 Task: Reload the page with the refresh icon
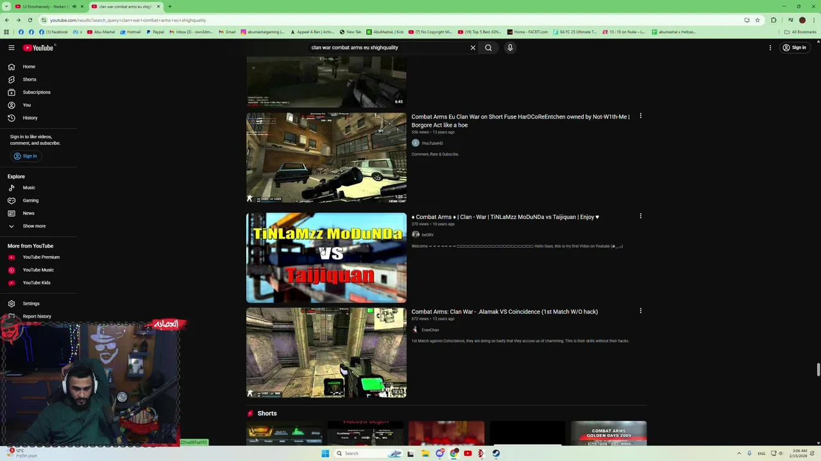[30, 20]
